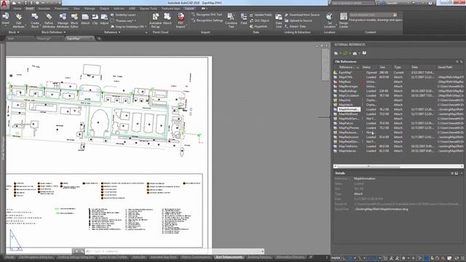
Task: Click the File References horizontal scrollbar
Action: (x=398, y=167)
